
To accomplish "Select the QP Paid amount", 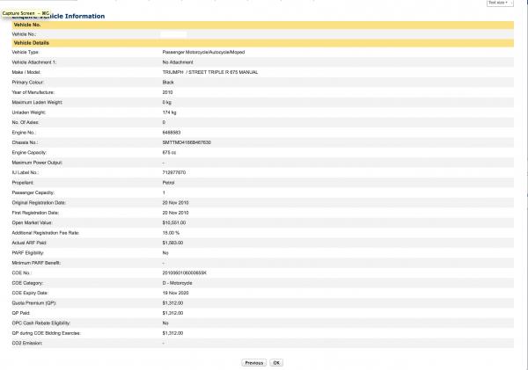I will tap(172, 313).
